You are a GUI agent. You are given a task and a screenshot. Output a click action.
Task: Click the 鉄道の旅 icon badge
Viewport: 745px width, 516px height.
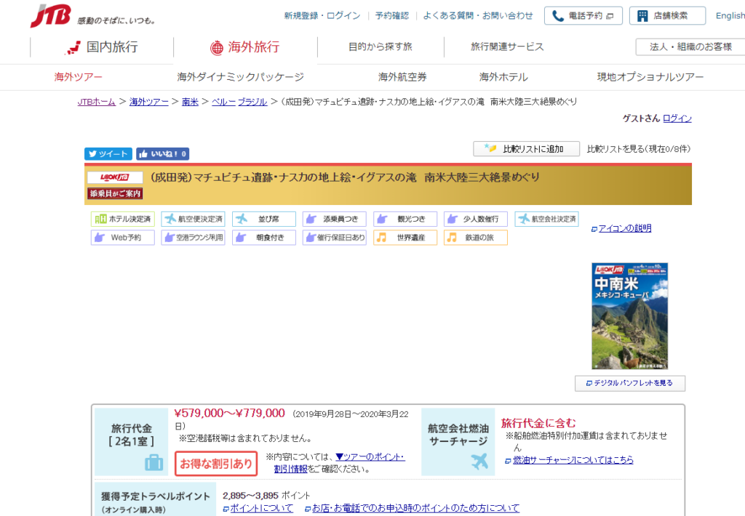click(475, 238)
